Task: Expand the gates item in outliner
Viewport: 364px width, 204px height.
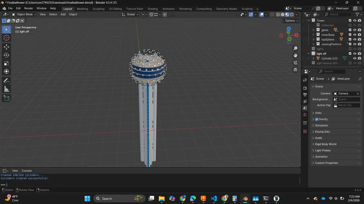Action: [313, 30]
